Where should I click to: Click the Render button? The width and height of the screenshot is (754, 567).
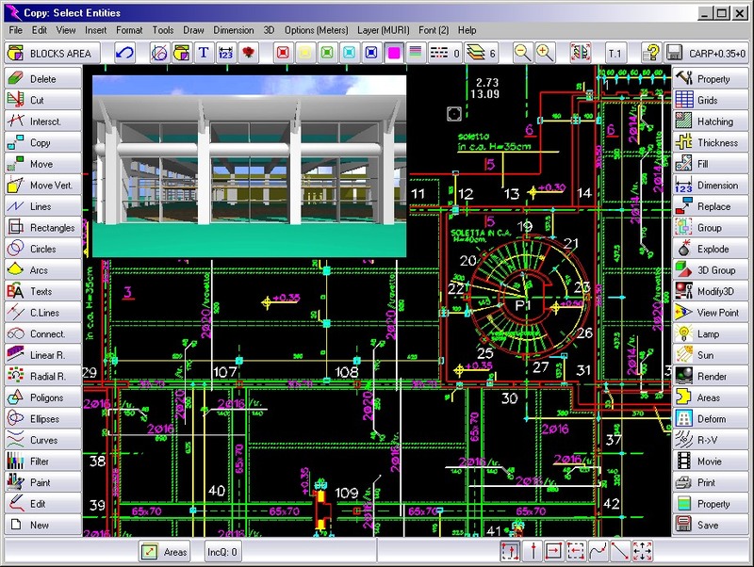point(711,376)
